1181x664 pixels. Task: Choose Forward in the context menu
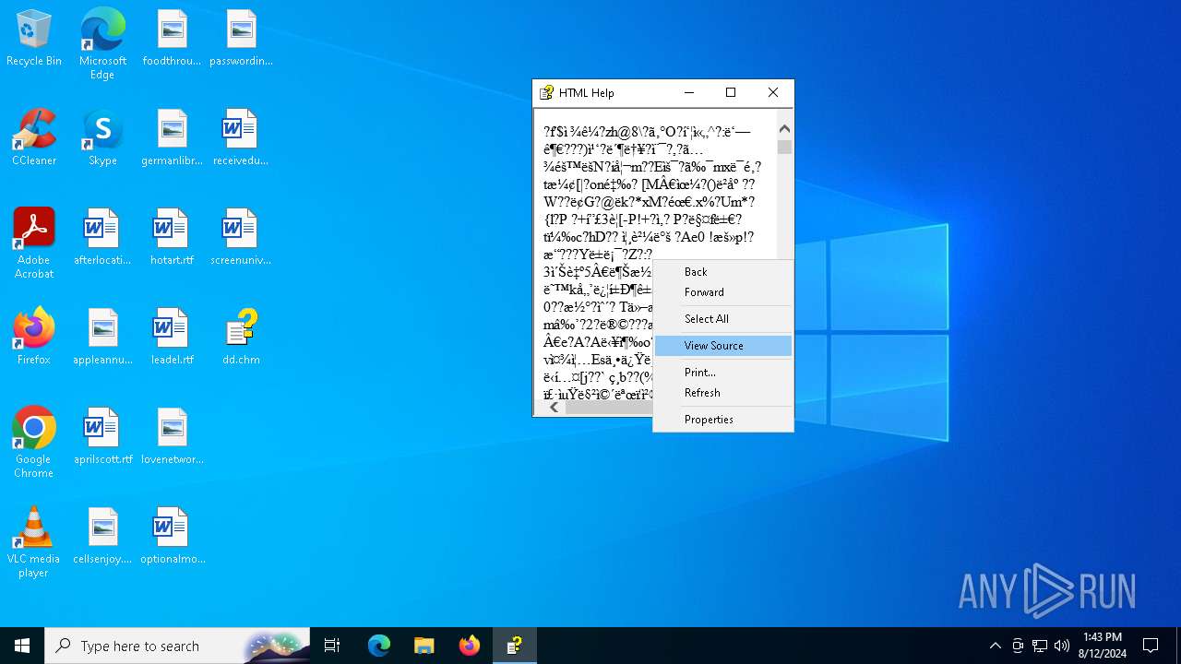722,292
